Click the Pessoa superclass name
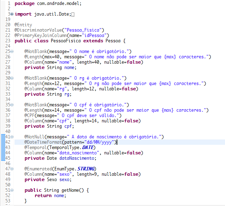The width and height of the screenshot is (225, 206). coord(113,41)
